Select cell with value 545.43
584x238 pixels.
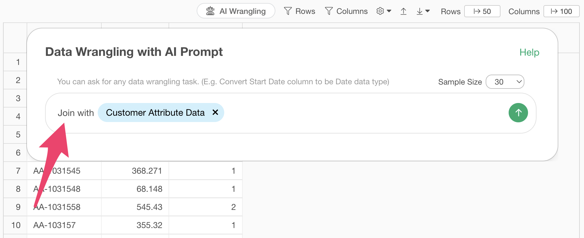(x=135, y=207)
